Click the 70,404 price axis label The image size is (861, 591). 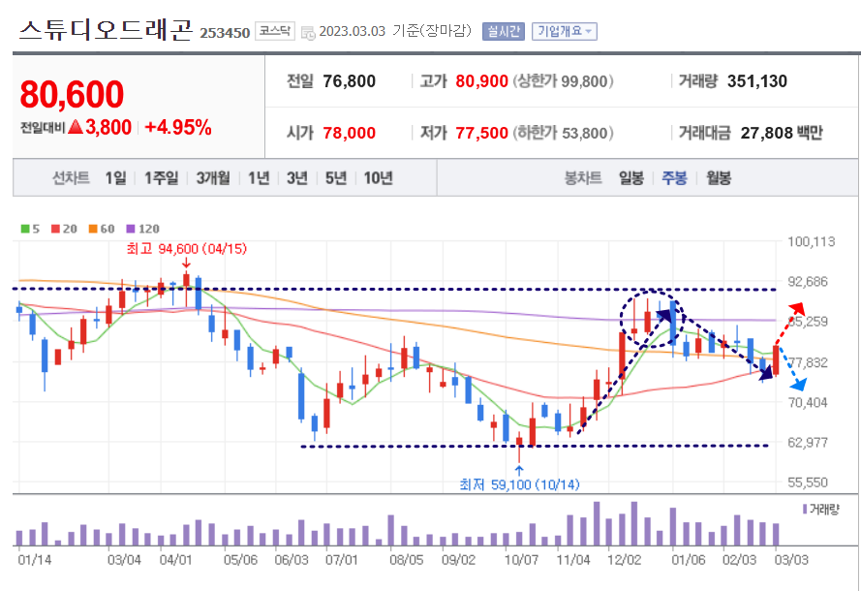[x=808, y=402]
